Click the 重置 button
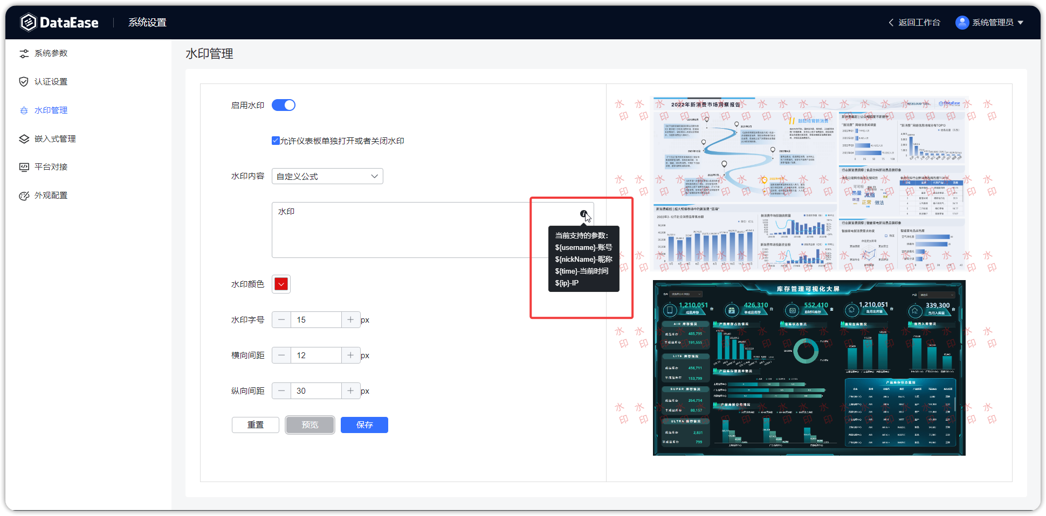The image size is (1046, 516). pos(256,425)
